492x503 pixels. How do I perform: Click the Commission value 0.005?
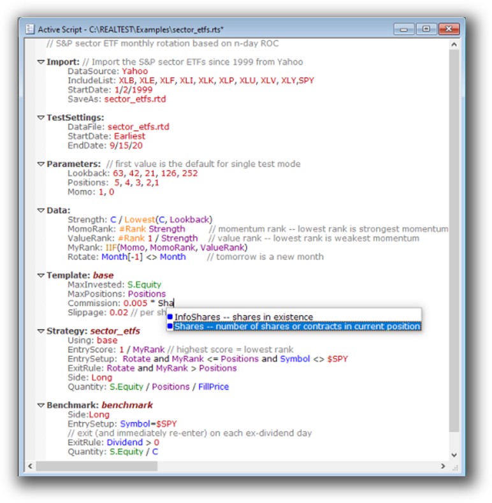pyautogui.click(x=135, y=303)
